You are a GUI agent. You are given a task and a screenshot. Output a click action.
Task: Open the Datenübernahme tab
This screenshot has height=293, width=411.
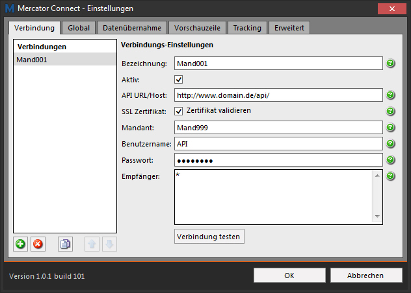[132, 28]
